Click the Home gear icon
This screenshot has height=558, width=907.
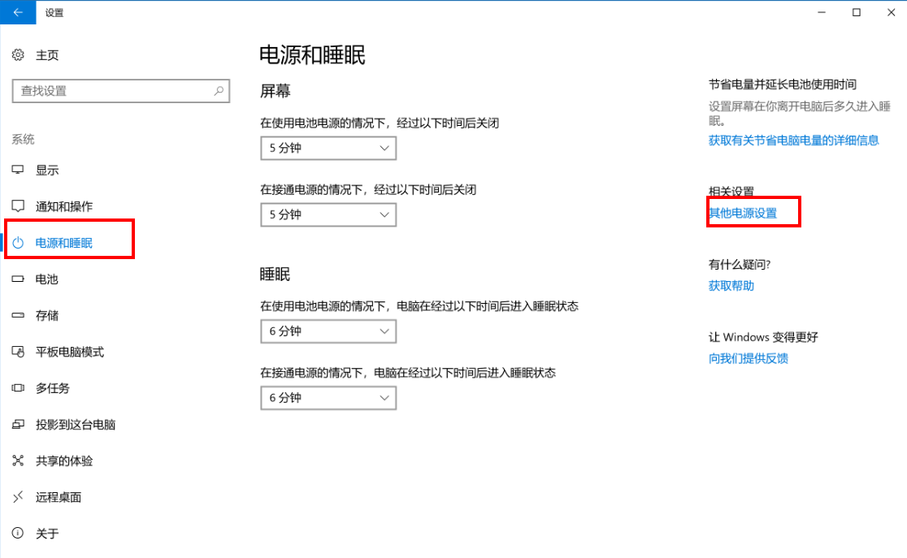click(x=19, y=55)
